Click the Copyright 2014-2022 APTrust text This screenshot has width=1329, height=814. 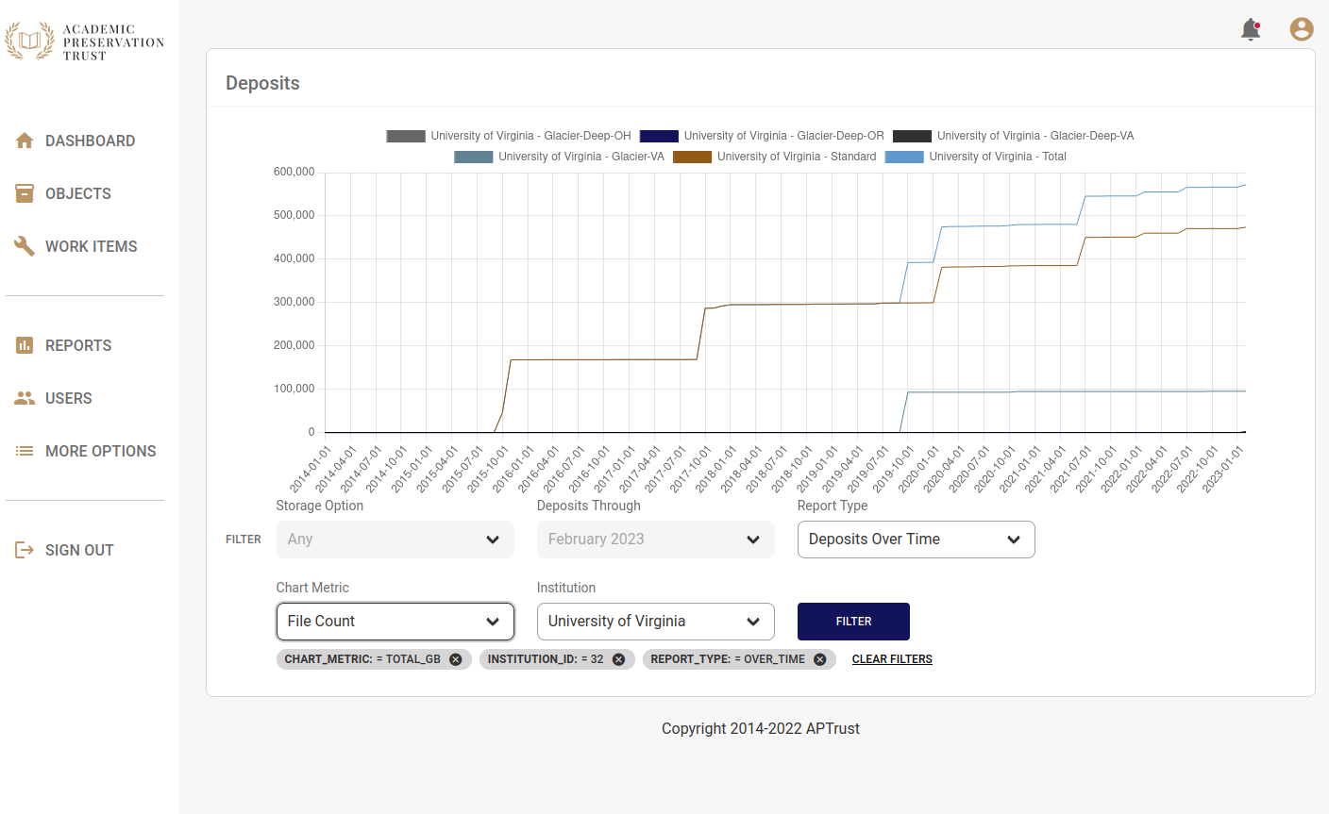761,728
